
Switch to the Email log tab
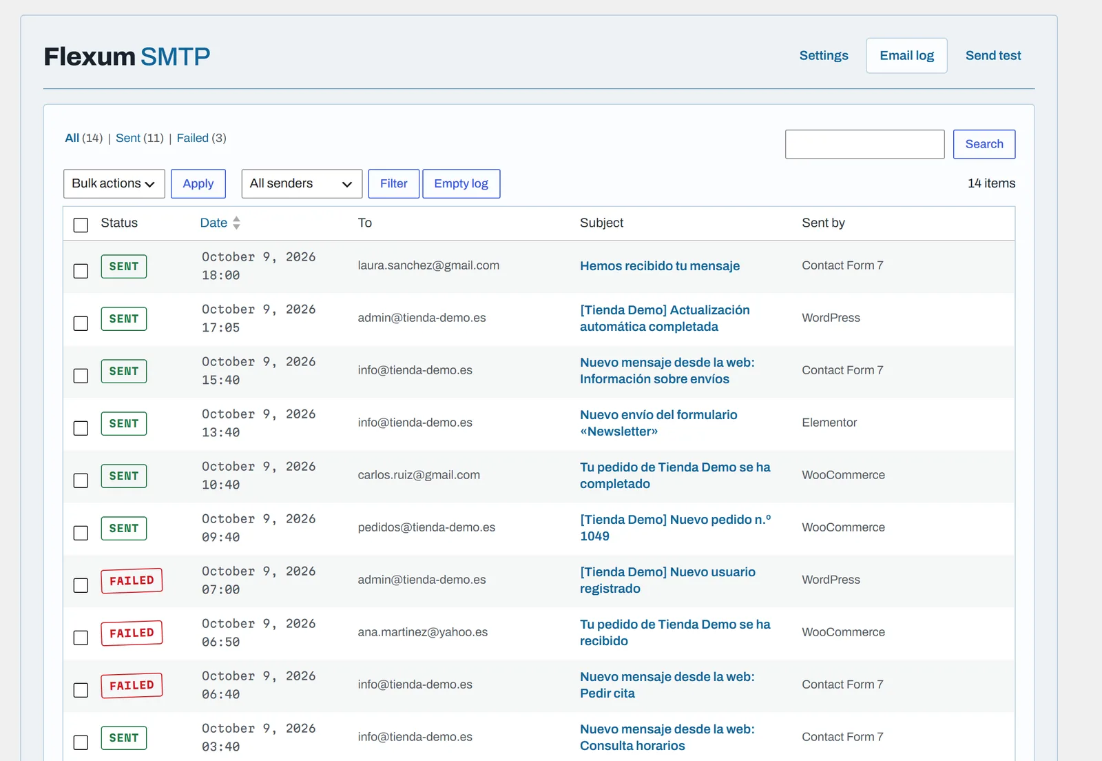906,55
